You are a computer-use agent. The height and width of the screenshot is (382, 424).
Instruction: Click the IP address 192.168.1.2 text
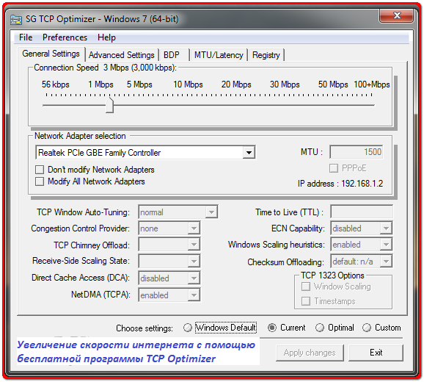(x=340, y=184)
